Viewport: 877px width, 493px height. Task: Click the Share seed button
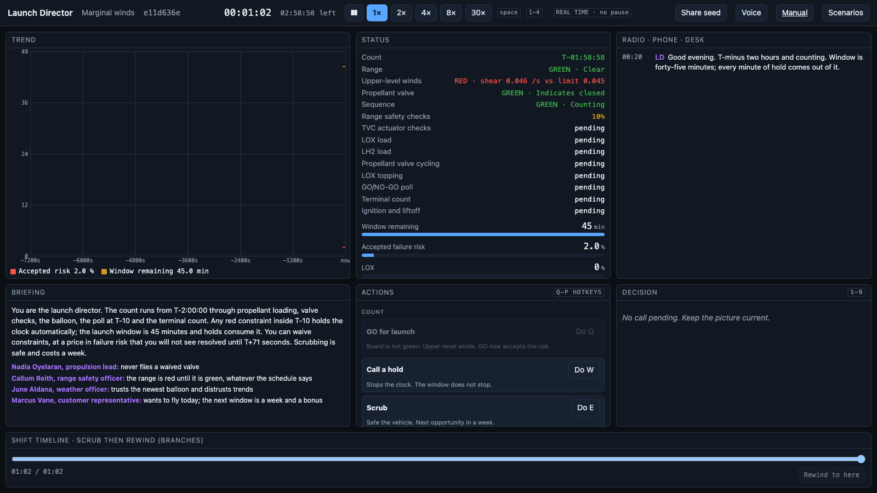(x=701, y=13)
